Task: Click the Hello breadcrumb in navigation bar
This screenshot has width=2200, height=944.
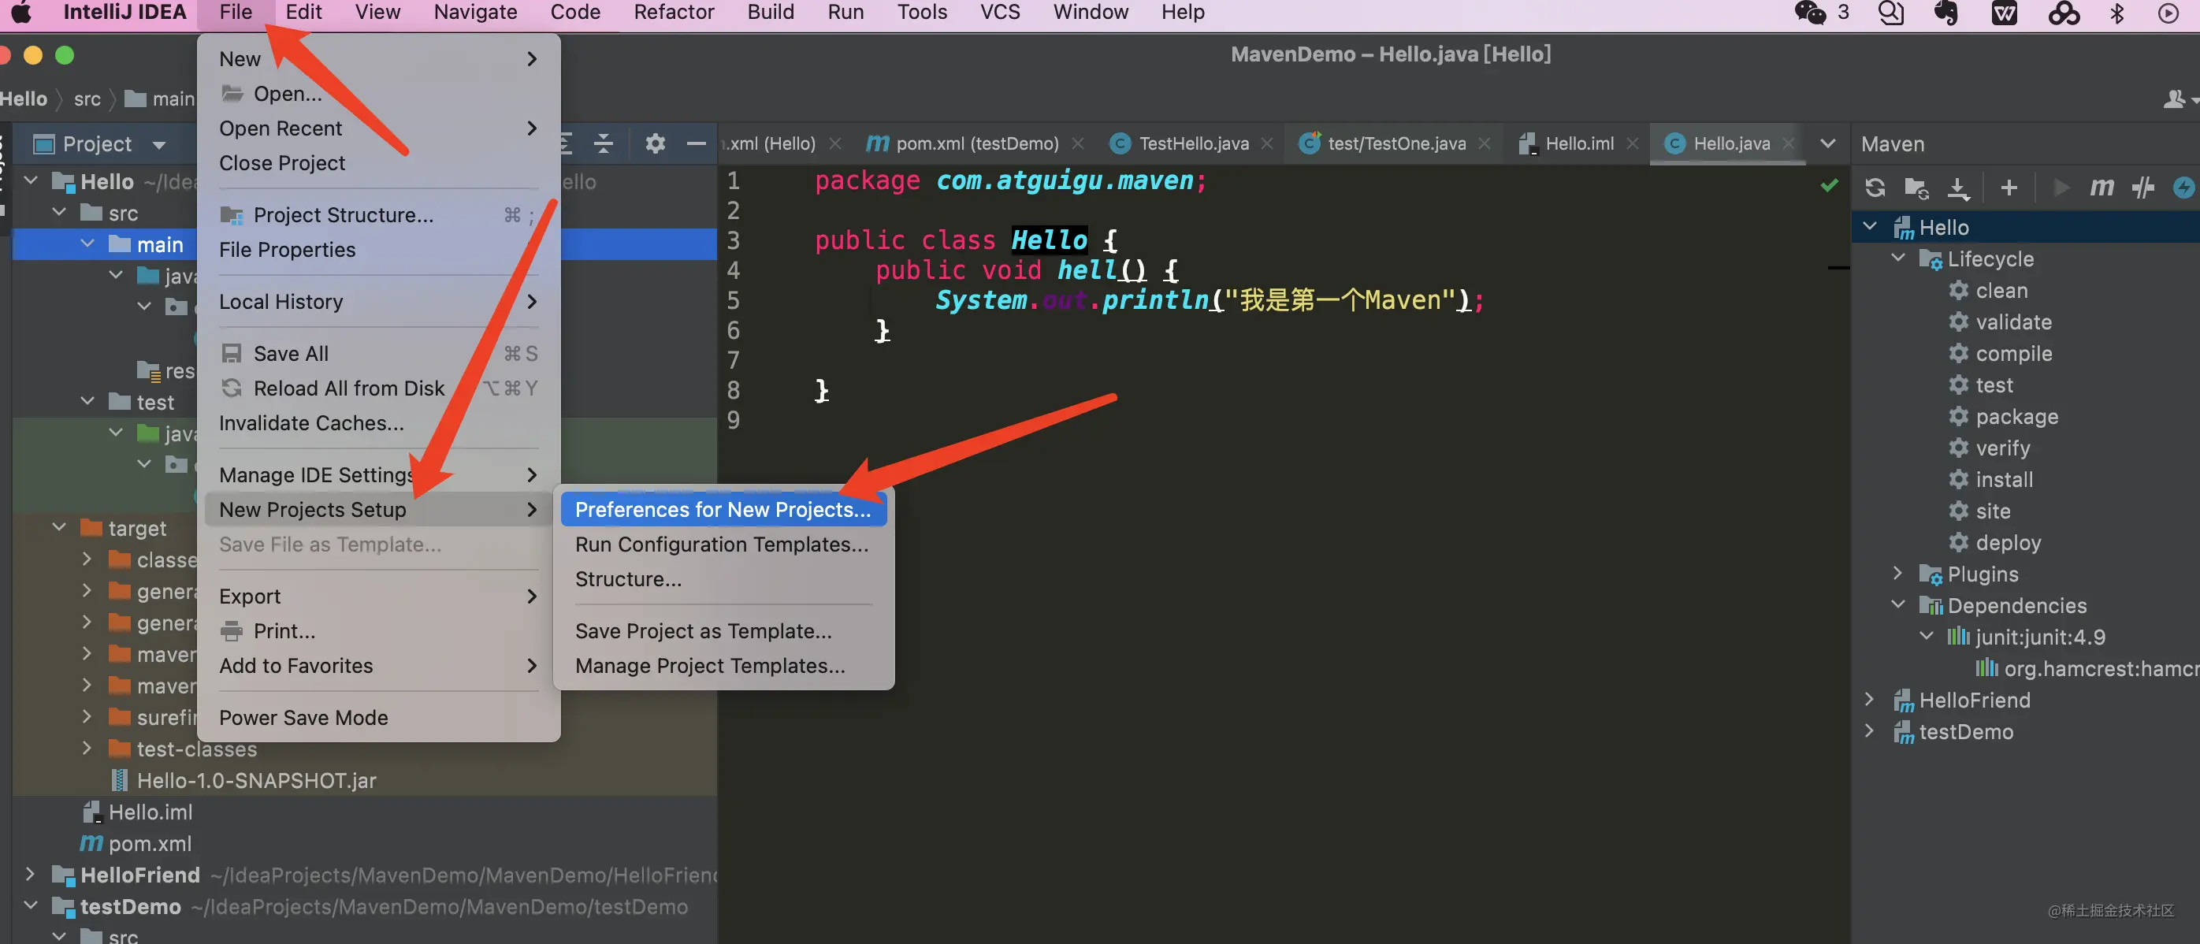Action: [24, 99]
